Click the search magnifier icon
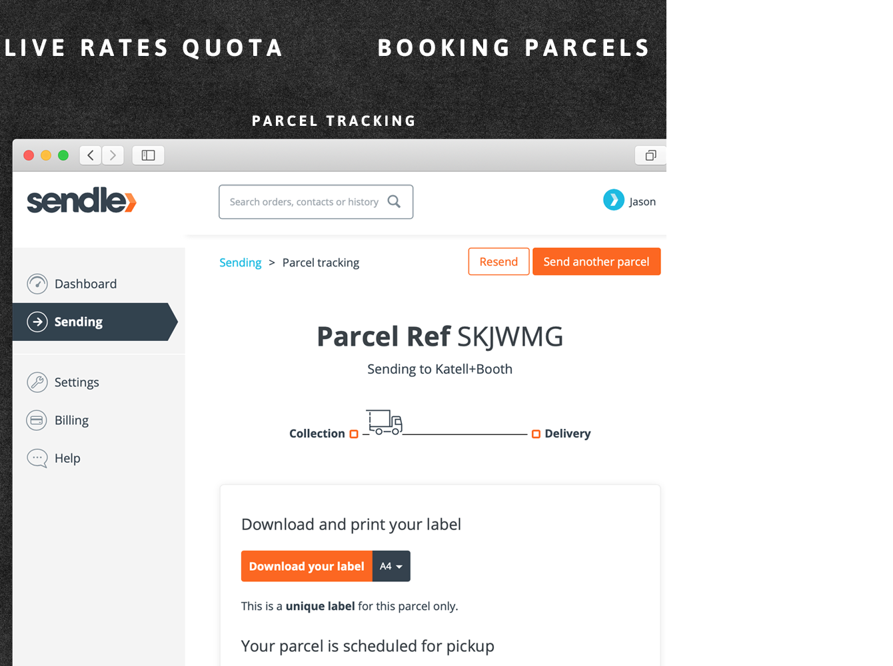 click(x=394, y=201)
